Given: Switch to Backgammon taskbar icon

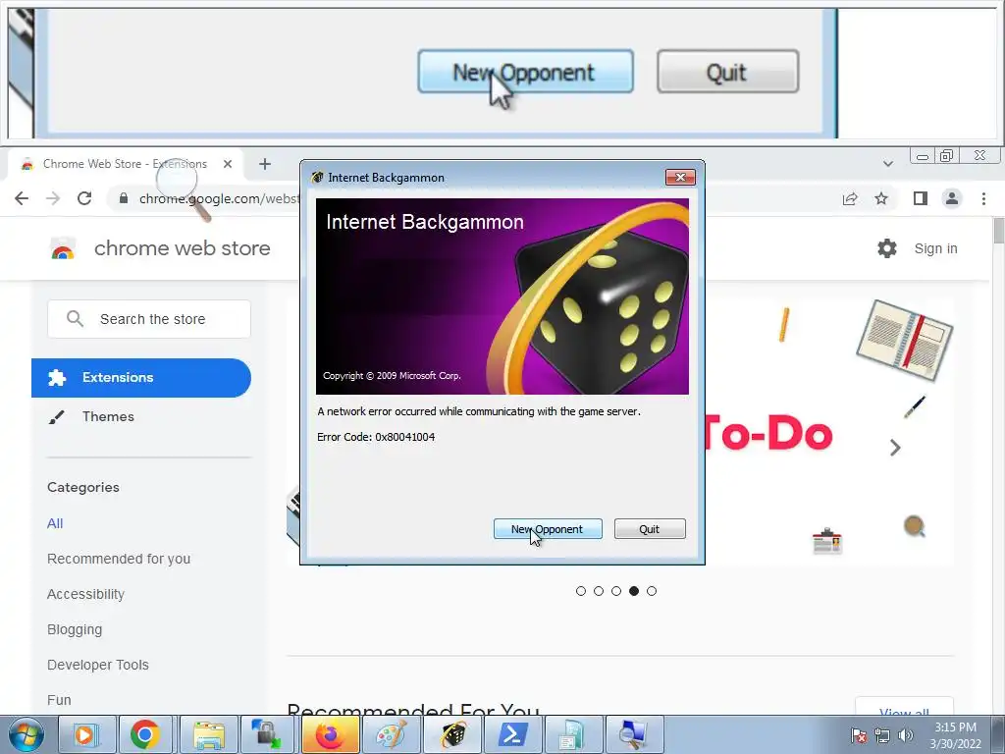Looking at the screenshot, I should [x=451, y=734].
